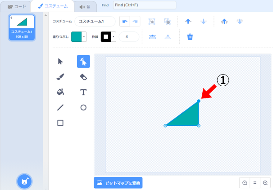
Task: Zoom out the paint canvas
Action: [245, 183]
